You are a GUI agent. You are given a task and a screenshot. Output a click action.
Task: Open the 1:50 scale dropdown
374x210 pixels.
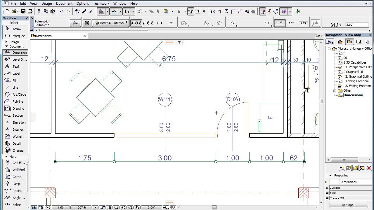click(x=61, y=207)
